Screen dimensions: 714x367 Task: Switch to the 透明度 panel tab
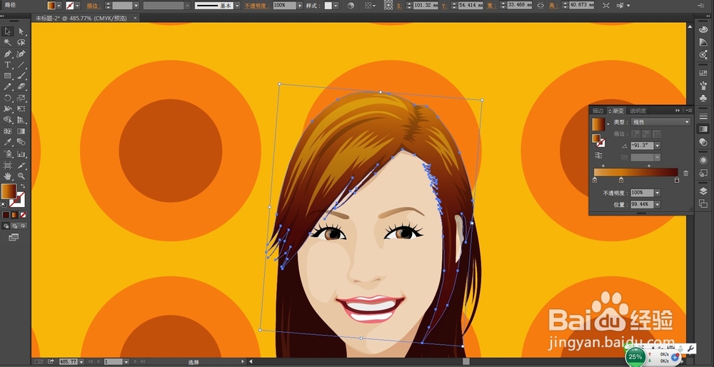coord(637,111)
